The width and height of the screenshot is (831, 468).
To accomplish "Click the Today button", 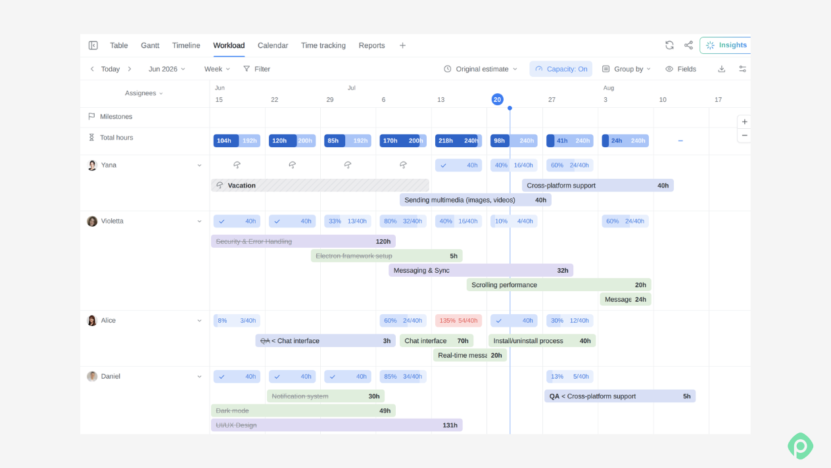I will [110, 69].
